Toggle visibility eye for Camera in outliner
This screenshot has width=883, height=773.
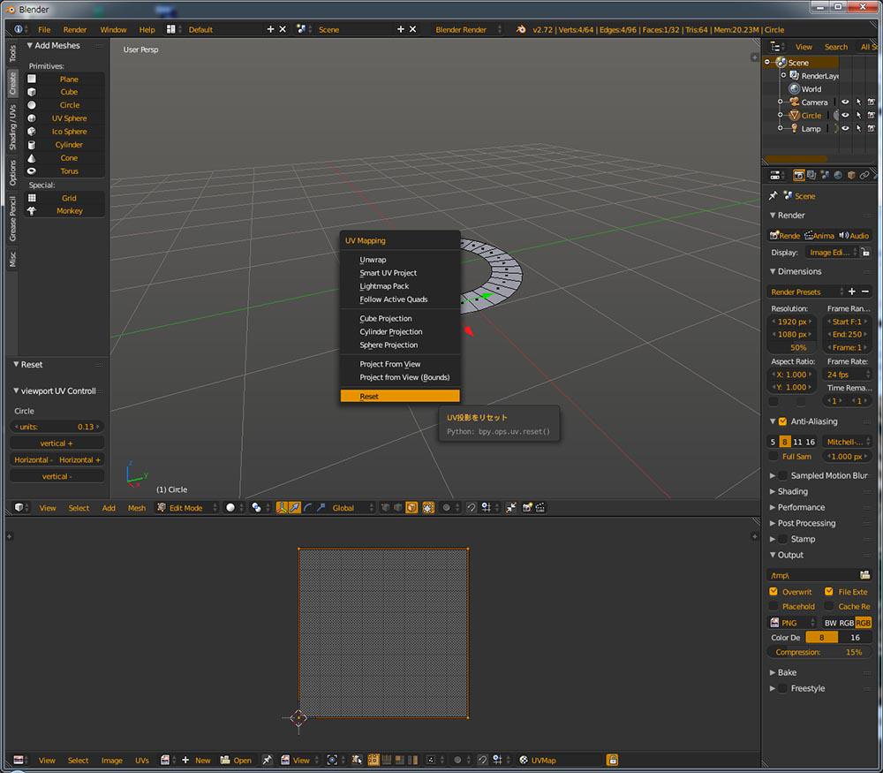click(x=845, y=102)
